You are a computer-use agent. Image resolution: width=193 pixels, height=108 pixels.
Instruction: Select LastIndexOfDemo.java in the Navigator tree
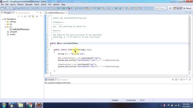(x=19, y=29)
